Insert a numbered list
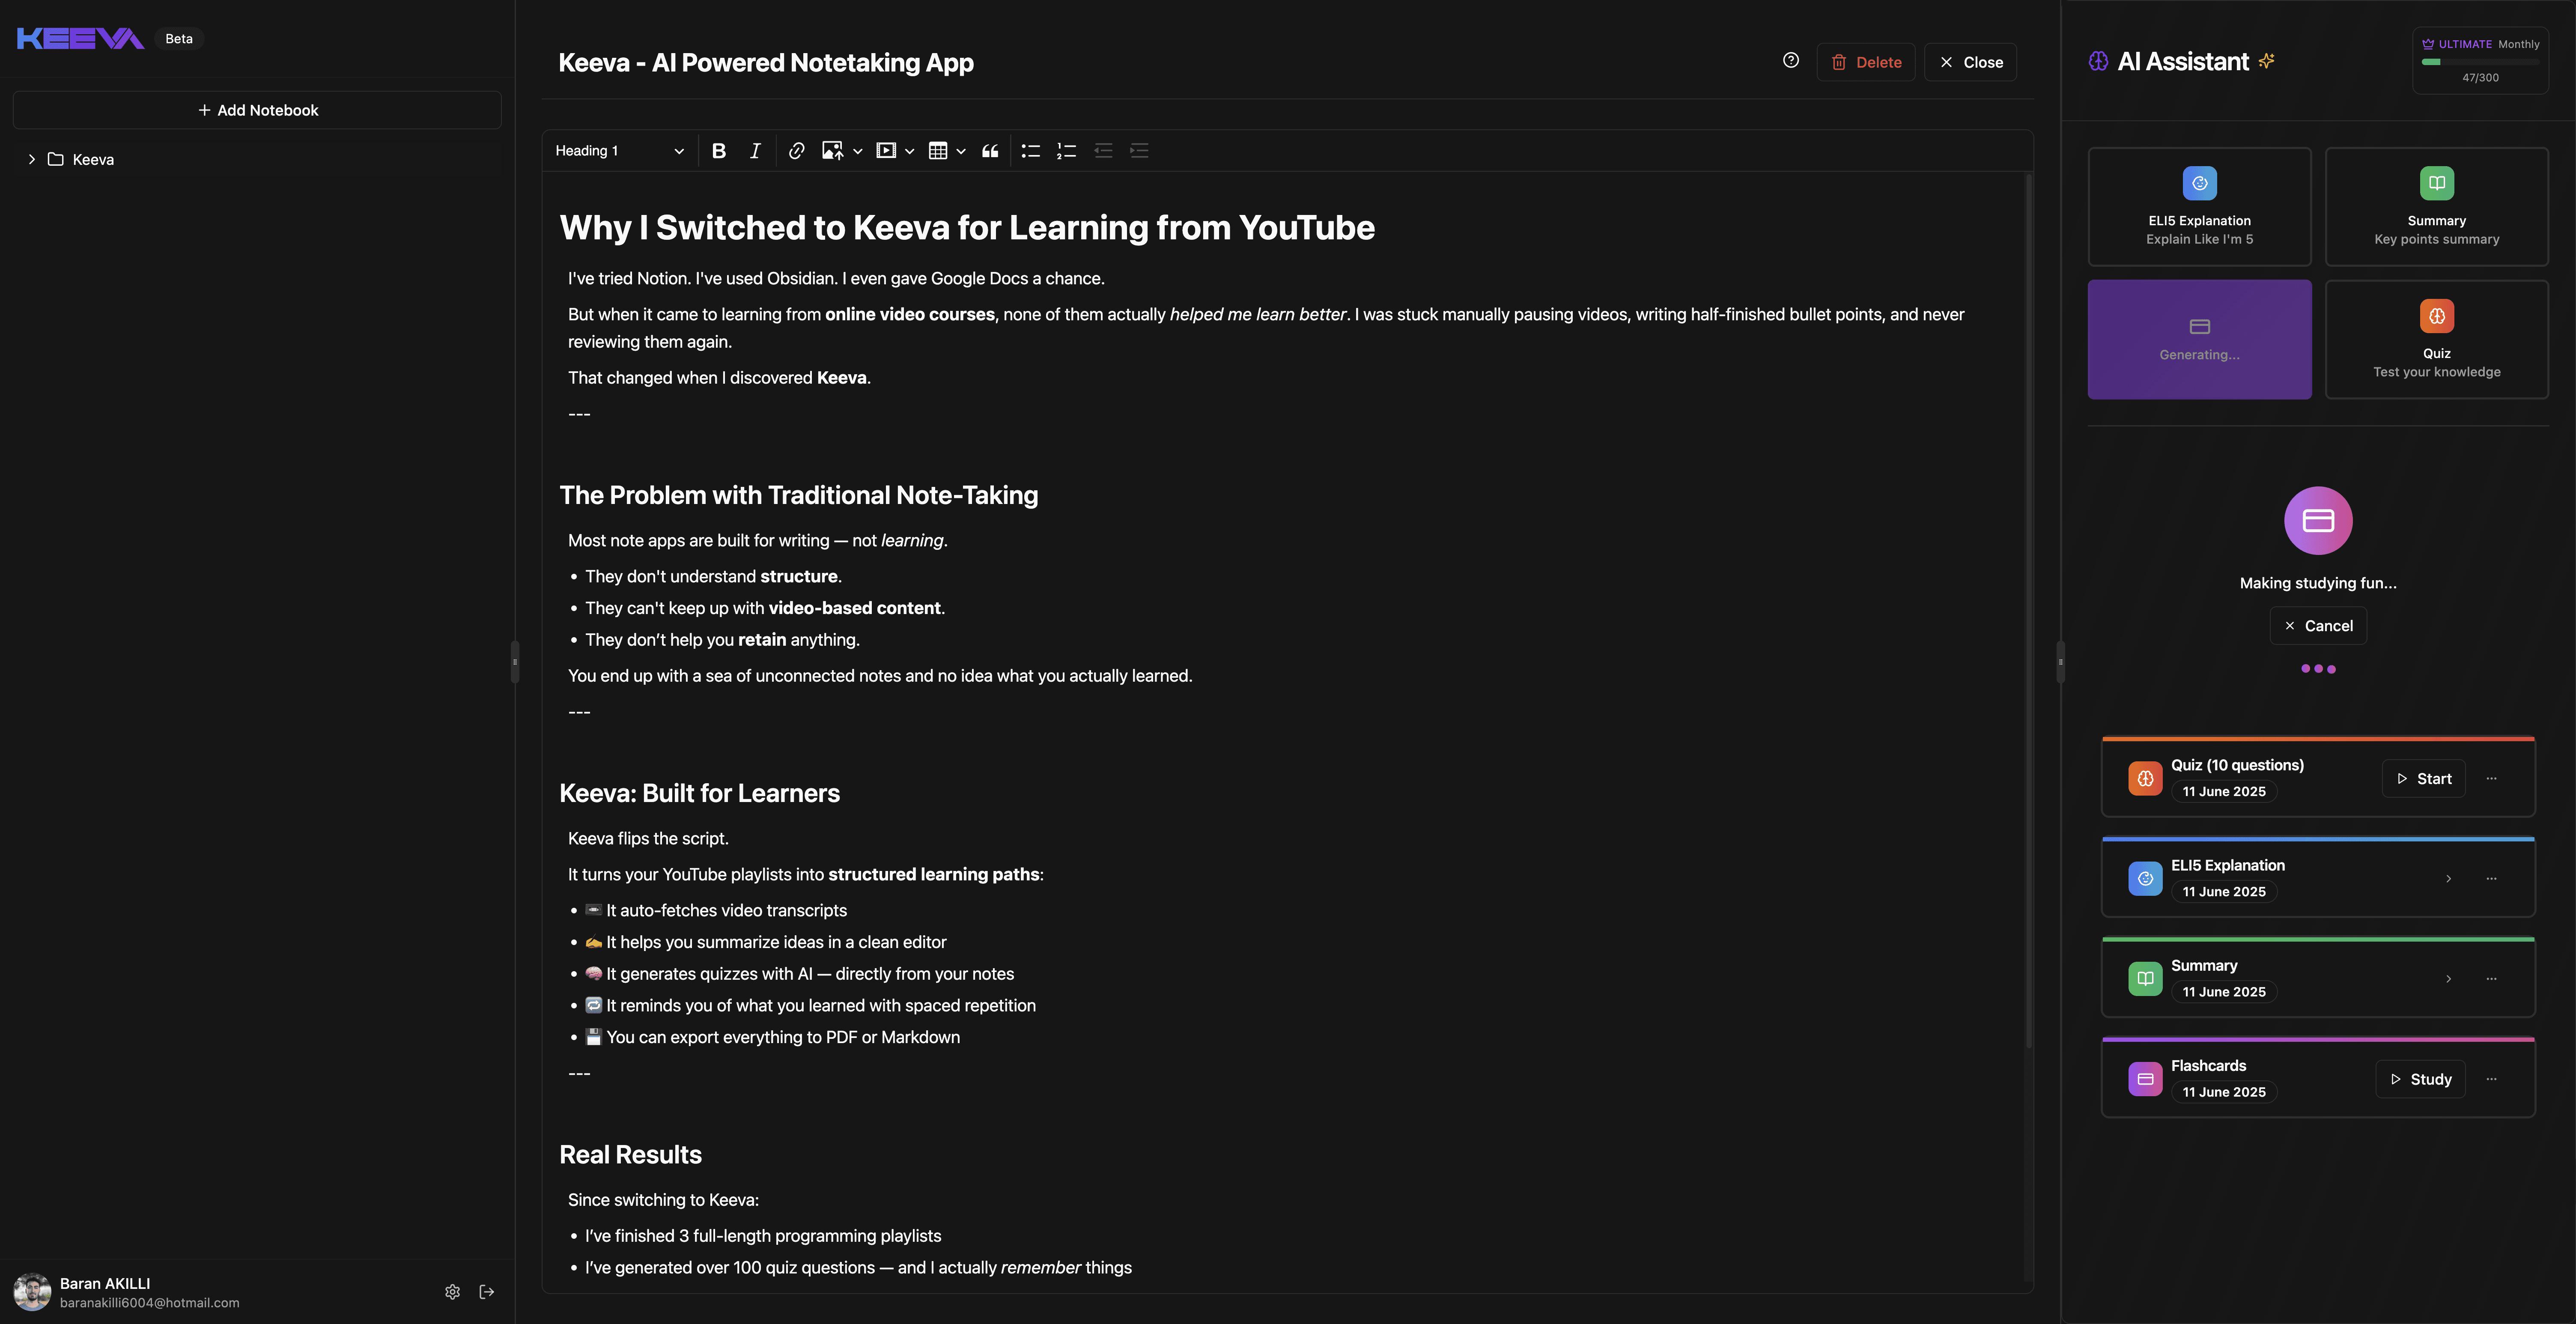The width and height of the screenshot is (2576, 1324). [x=1066, y=151]
